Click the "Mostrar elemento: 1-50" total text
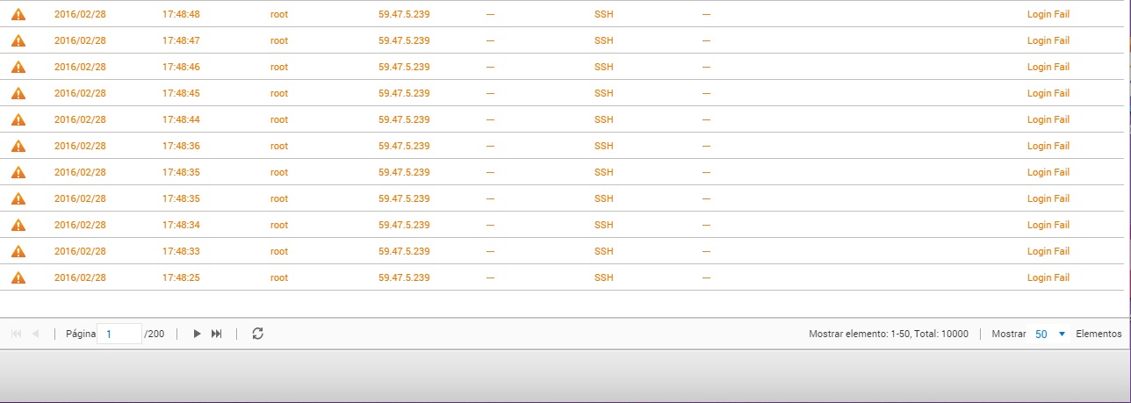Screen dimensions: 1131x403 (888, 335)
